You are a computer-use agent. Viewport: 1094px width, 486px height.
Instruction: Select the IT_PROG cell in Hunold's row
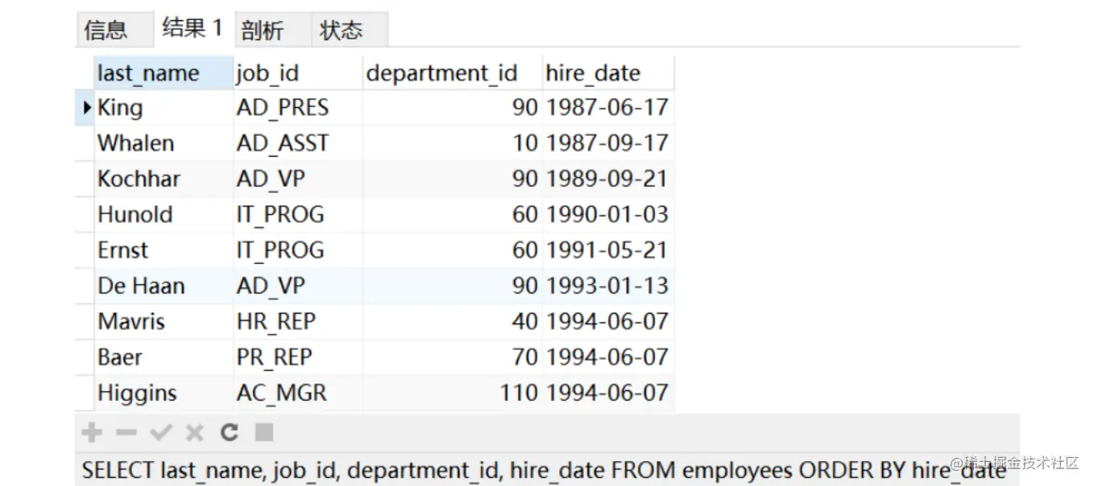click(x=280, y=215)
